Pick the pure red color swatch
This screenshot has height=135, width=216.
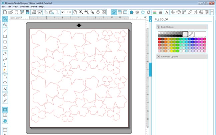pyautogui.click(x=160, y=39)
